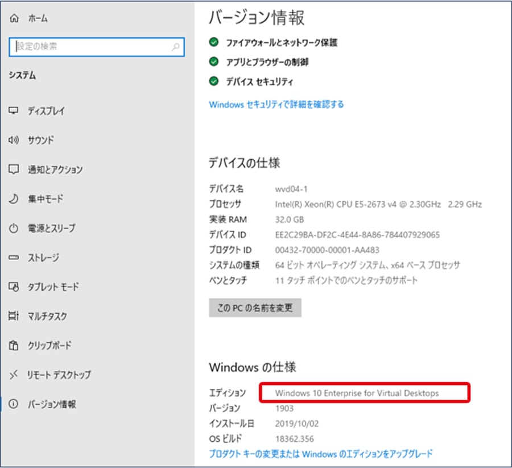Screen dimensions: 512x468
Task: Click the アプリとブラウザーの制御 status text
Action: (x=267, y=61)
